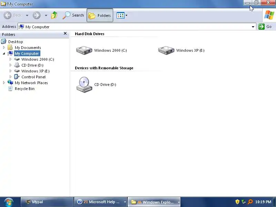This screenshot has height=207, width=276.
Task: Click the taskbar clock 10:19 PM
Action: (263, 202)
